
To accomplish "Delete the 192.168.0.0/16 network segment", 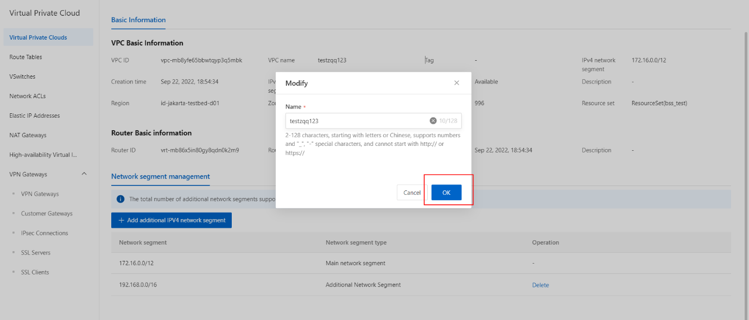I will (540, 285).
